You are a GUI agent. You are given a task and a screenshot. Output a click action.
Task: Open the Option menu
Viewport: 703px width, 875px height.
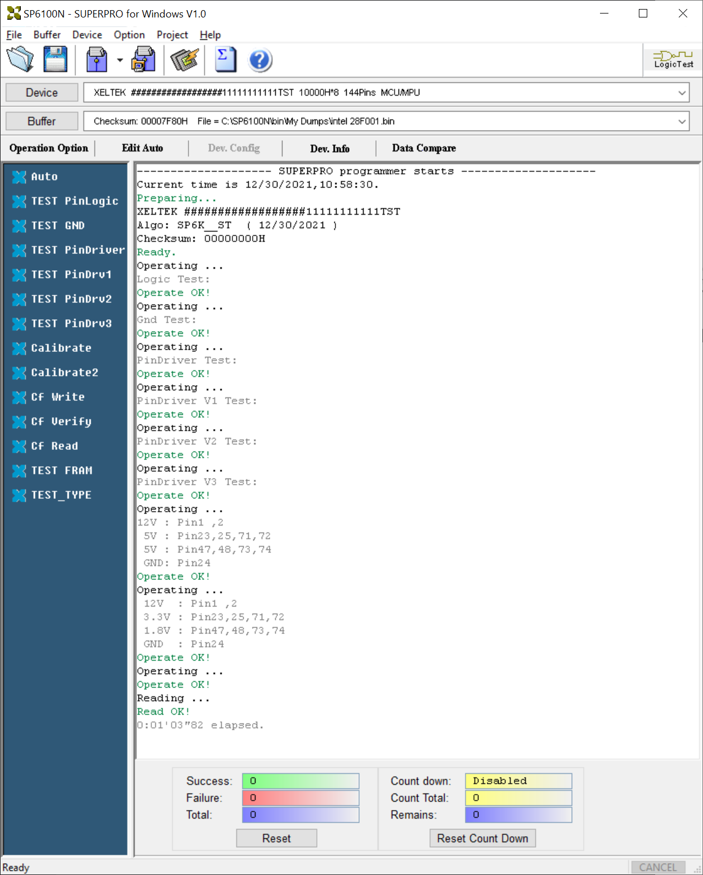(x=129, y=35)
